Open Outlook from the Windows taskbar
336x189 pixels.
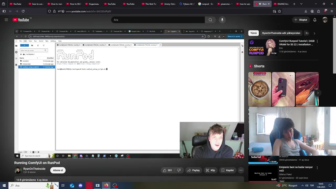point(72,186)
